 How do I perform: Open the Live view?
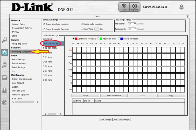click(124, 7)
